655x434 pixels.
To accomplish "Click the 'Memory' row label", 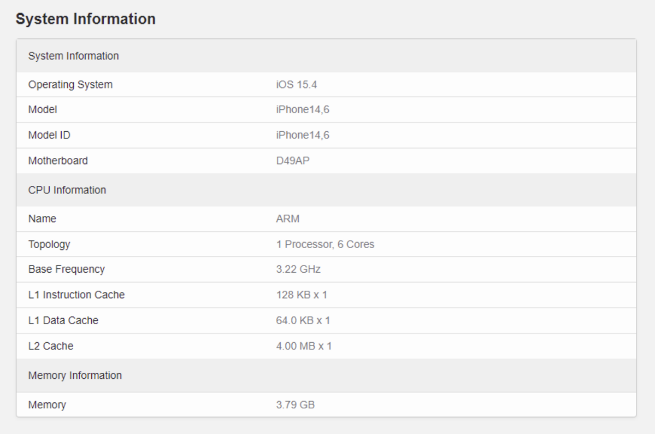I will click(x=47, y=404).
